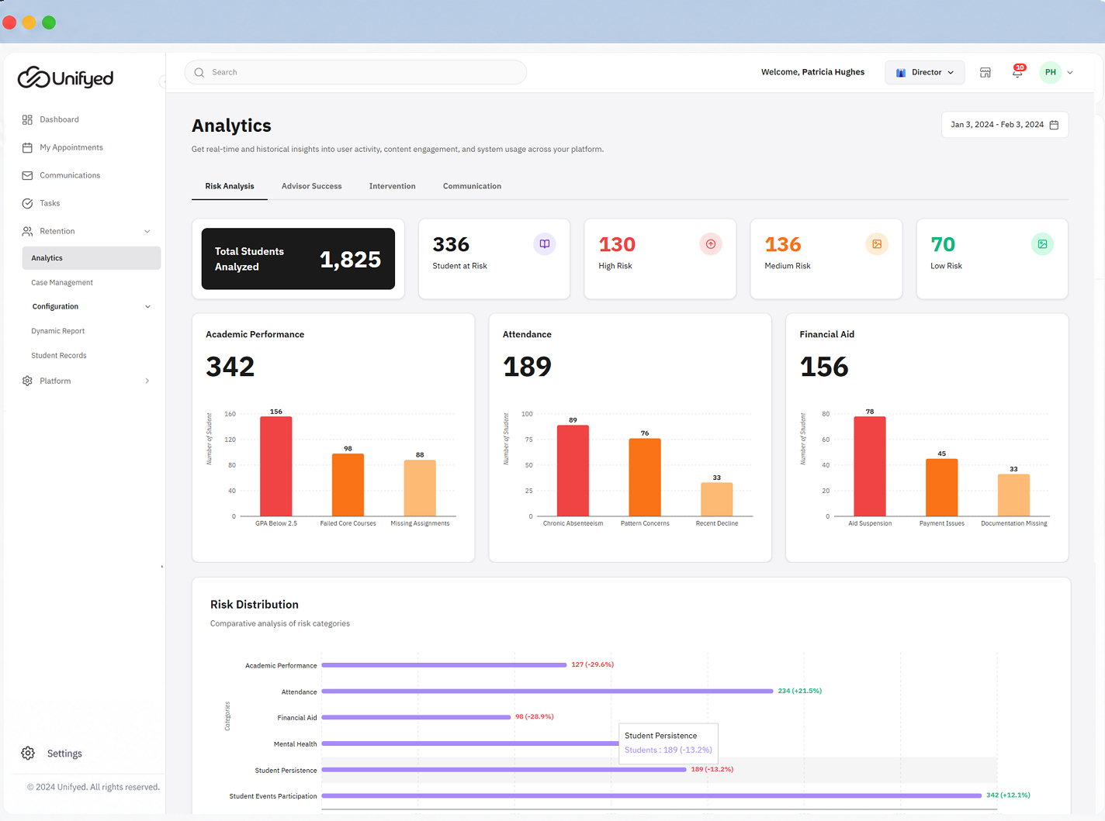
Task: Collapse the Retention section chevron
Action: (x=147, y=231)
